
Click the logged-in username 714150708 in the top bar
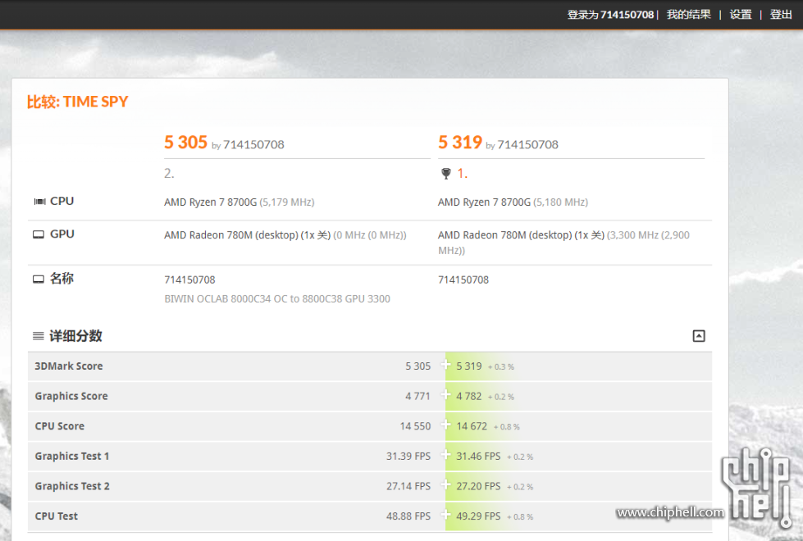point(627,15)
